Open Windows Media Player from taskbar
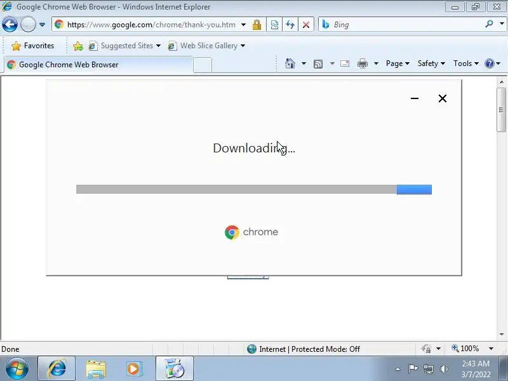508x381 pixels. (134, 369)
